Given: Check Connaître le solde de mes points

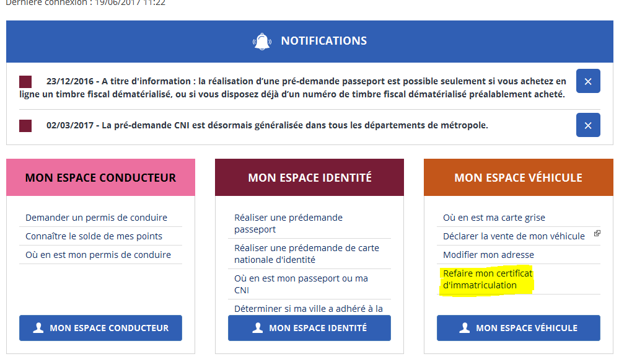Looking at the screenshot, I should coord(94,236).
